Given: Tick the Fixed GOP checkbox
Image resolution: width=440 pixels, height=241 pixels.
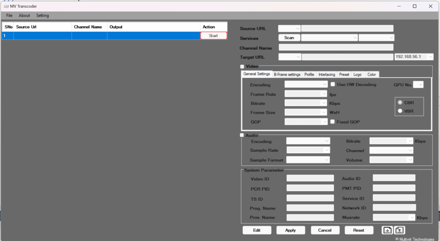Looking at the screenshot, I should click(x=333, y=122).
